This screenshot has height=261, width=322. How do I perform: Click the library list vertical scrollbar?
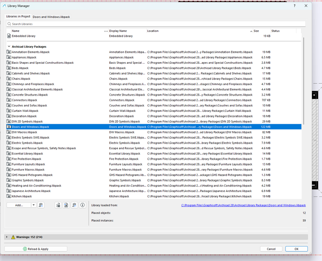303,80
